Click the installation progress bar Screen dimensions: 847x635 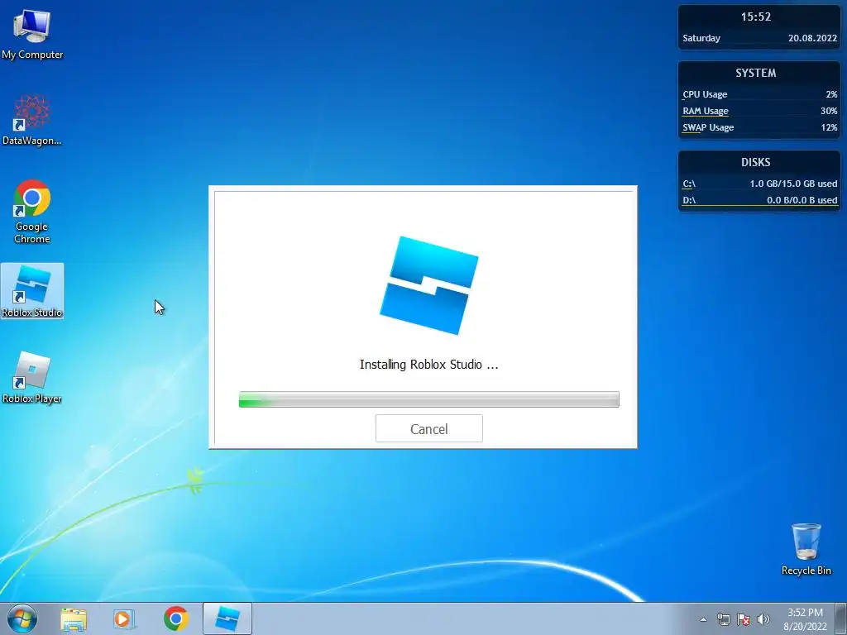[x=429, y=399]
